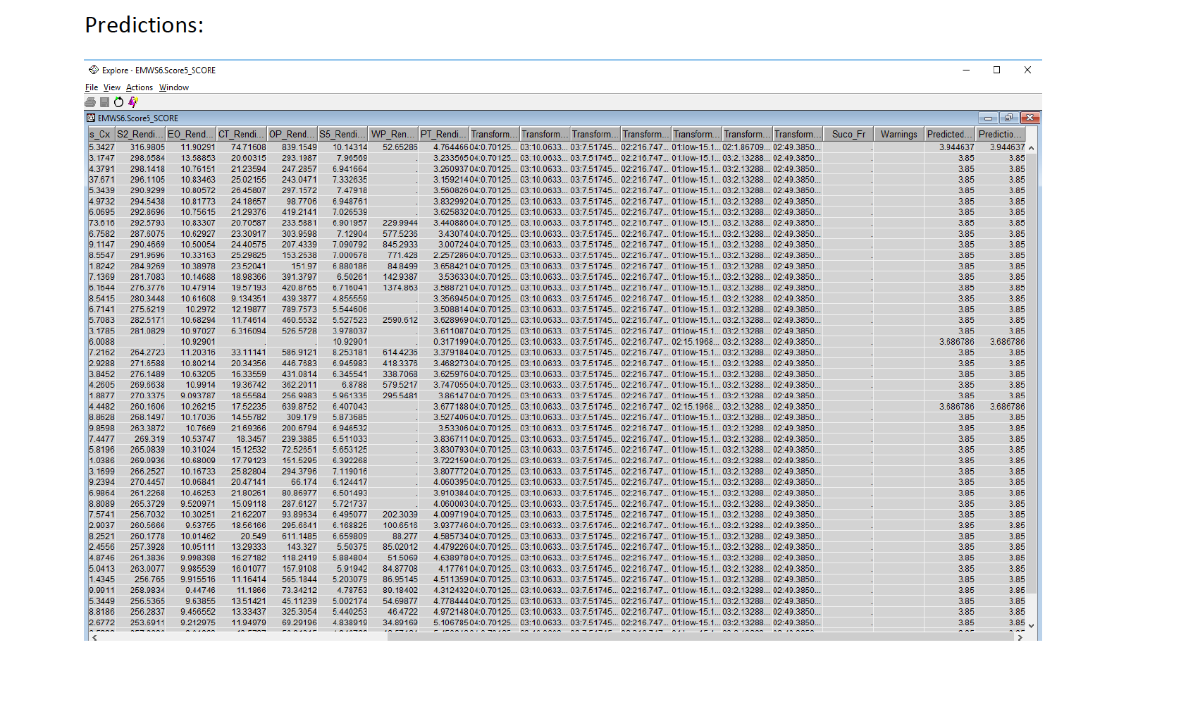This screenshot has height=719, width=1181.
Task: Open the Actions menu
Action: [x=140, y=87]
